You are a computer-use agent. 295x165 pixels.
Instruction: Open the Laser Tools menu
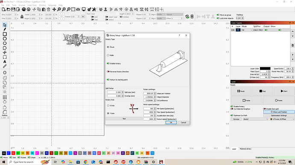tap(32, 5)
